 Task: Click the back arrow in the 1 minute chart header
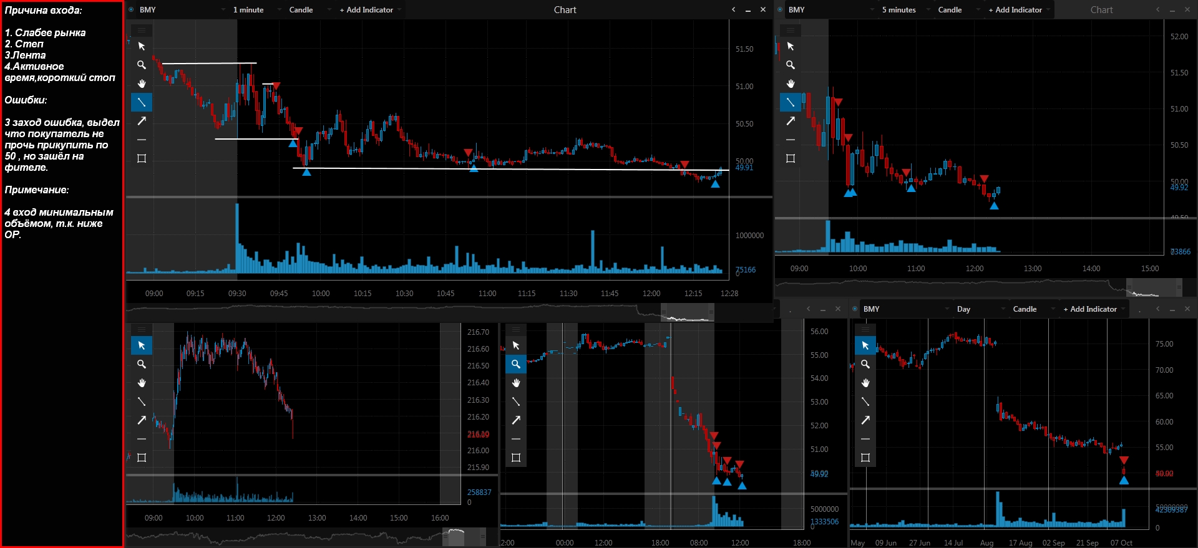click(x=734, y=10)
